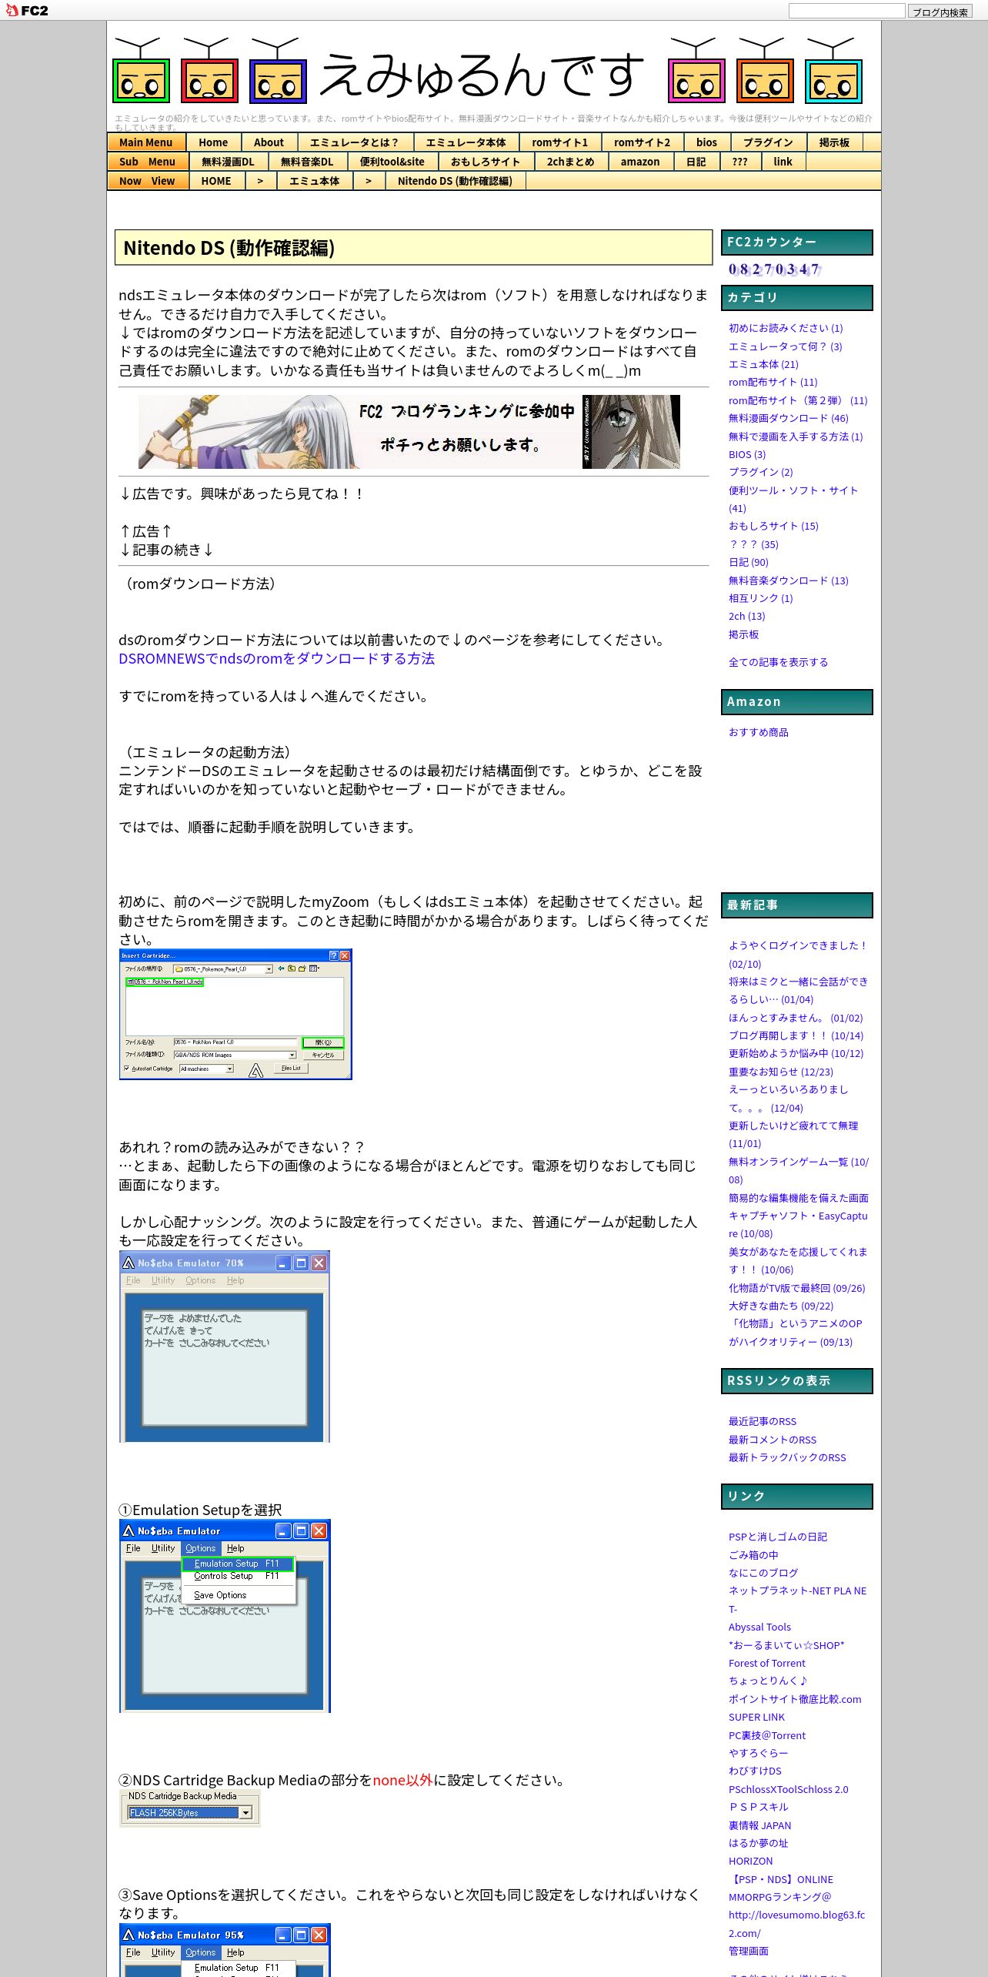Open the 無料漫画DL submenu item
This screenshot has height=1977, width=988.
point(228,162)
